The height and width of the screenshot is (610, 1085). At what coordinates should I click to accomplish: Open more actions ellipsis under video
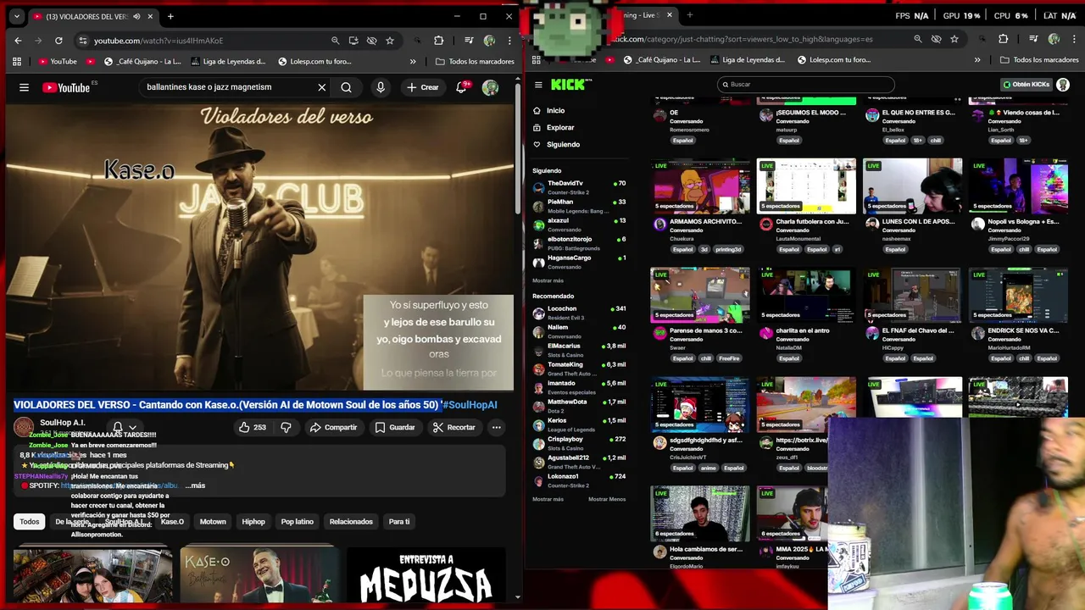click(497, 427)
